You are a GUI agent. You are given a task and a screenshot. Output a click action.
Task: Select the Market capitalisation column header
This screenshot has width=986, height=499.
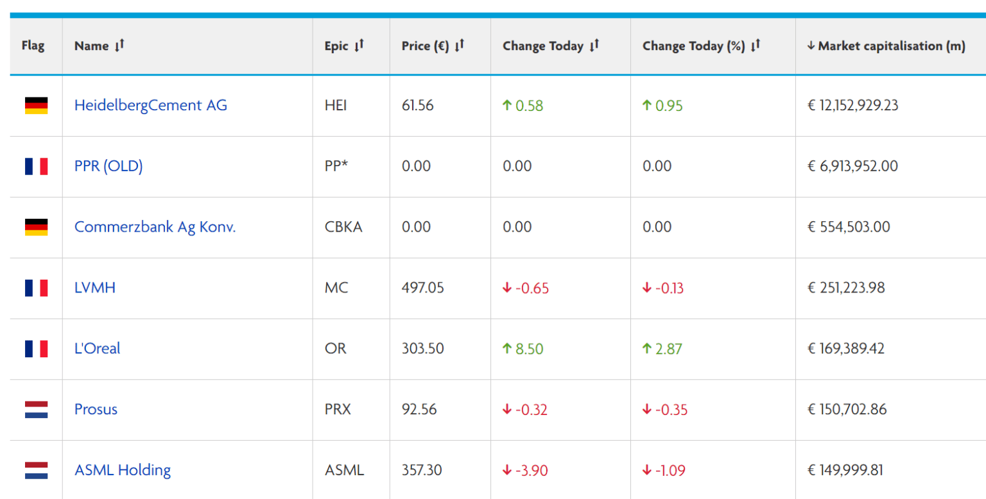click(x=886, y=46)
